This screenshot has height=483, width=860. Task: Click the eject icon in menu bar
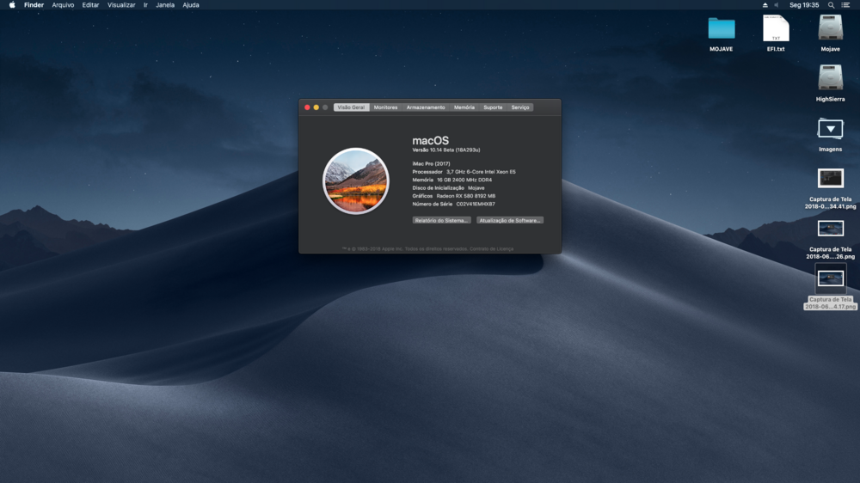[765, 5]
